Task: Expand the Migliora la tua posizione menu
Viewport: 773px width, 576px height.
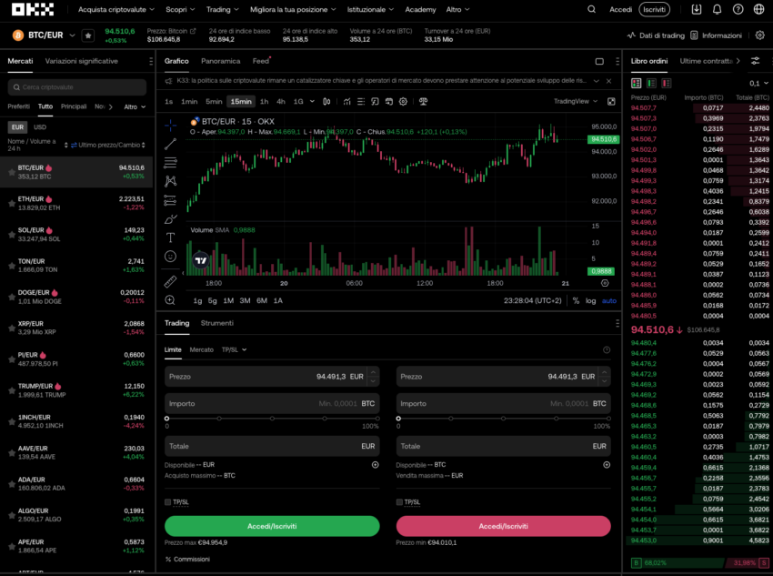Action: point(293,9)
